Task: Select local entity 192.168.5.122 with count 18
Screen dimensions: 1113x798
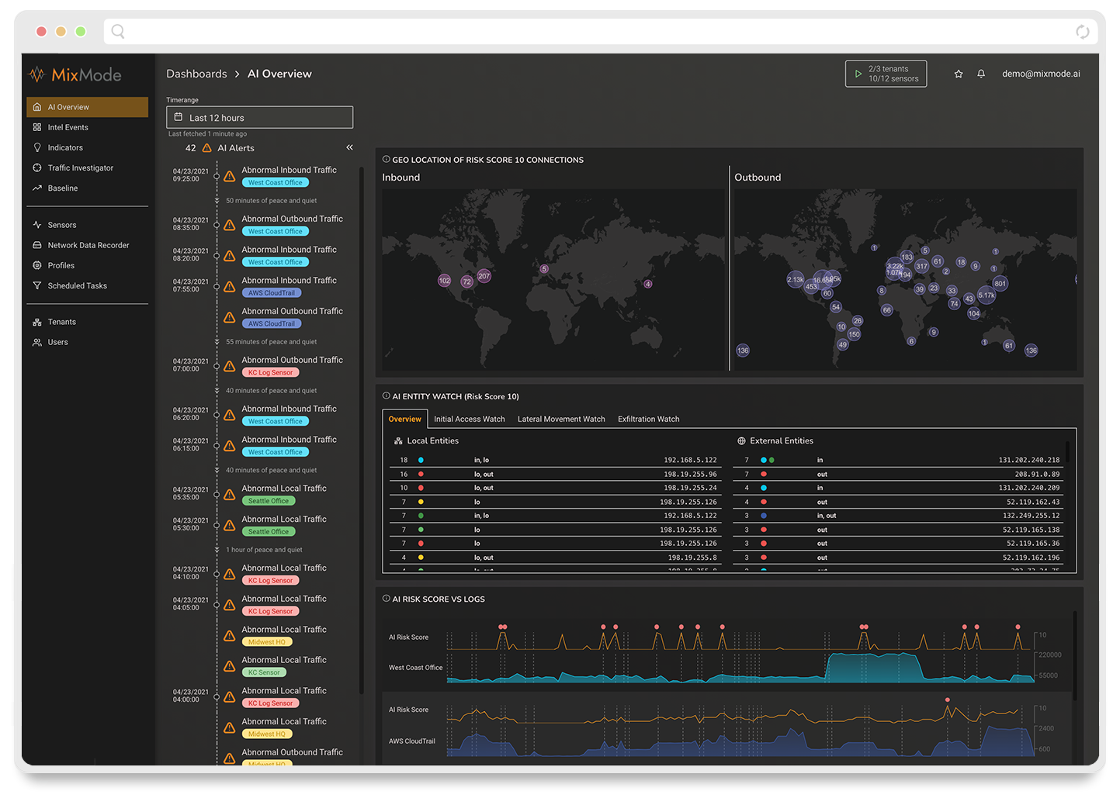Action: tap(554, 460)
